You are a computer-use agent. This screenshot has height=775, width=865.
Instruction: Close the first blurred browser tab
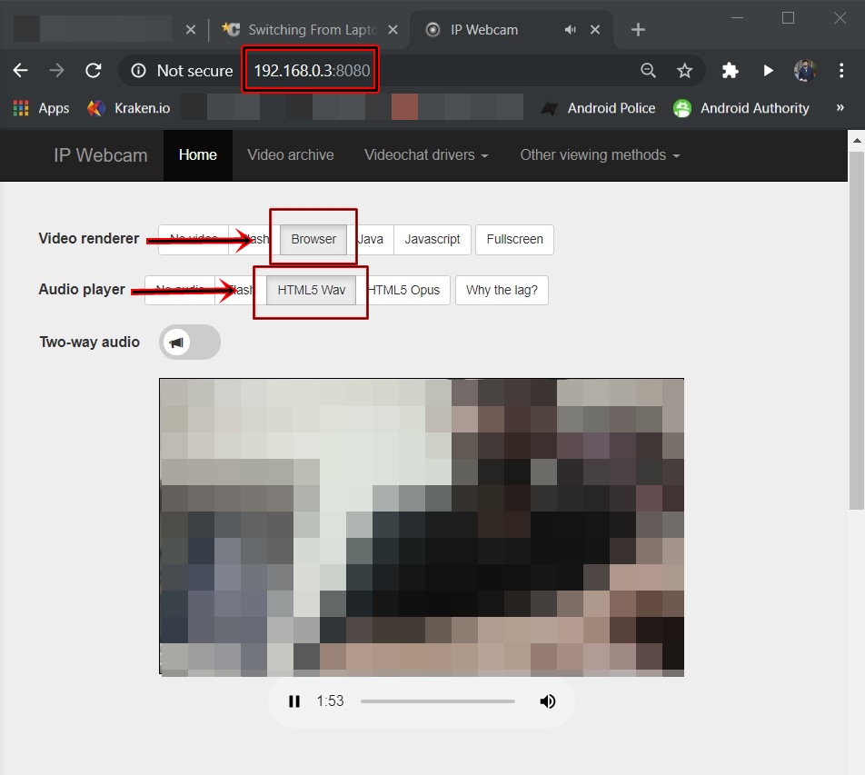click(190, 30)
